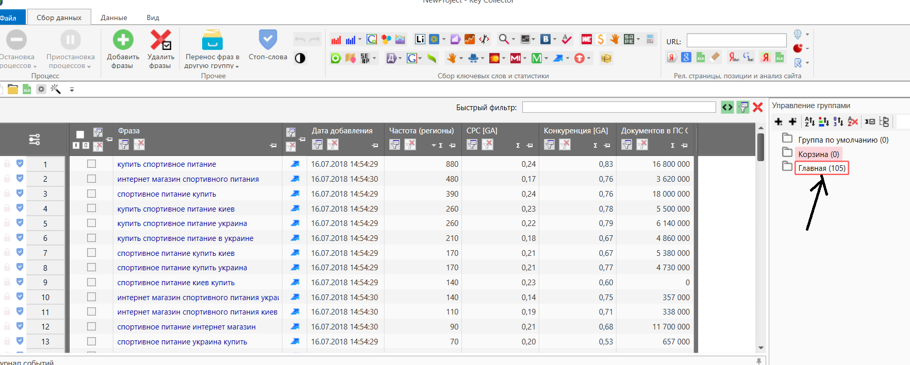Click the Yandex Wordstat red bars icon
Viewport: 910px width, 365px height.
click(336, 40)
